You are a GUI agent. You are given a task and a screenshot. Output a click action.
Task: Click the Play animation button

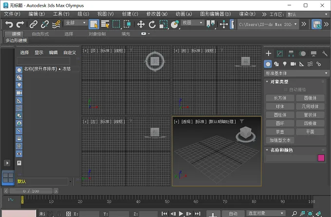(x=181, y=214)
